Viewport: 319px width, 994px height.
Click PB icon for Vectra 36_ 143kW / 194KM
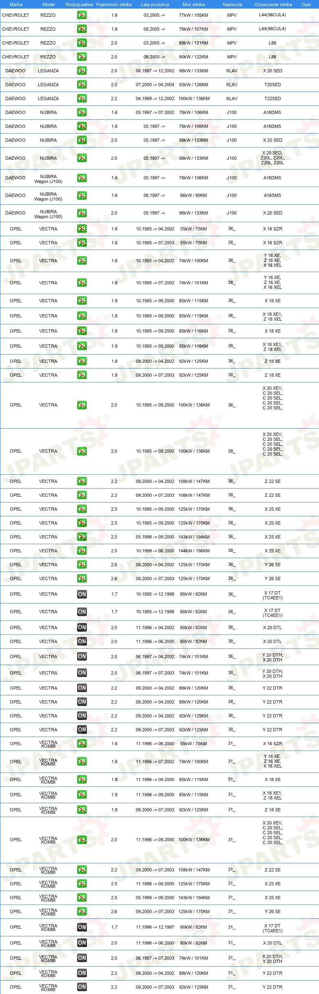(82, 537)
